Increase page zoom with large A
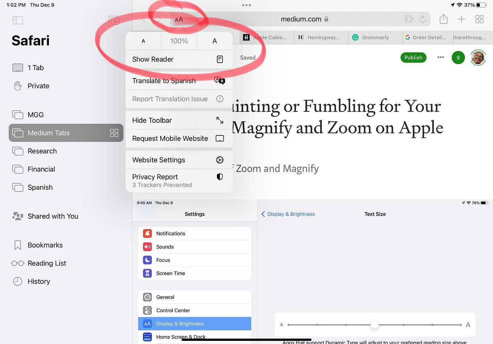Screen dimensions: 493x344 (x=214, y=41)
